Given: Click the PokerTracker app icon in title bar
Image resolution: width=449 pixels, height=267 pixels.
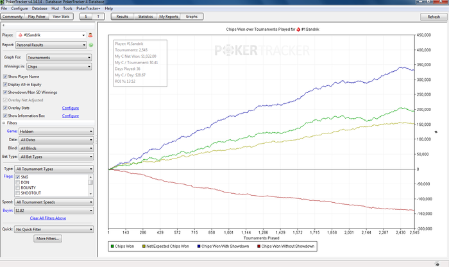Looking at the screenshot, I should pyautogui.click(x=2, y=2).
